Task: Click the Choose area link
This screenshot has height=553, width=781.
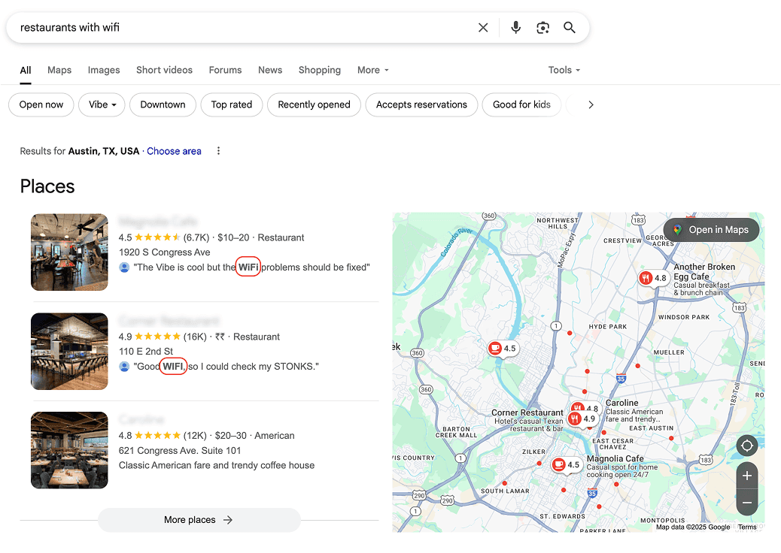Action: 174,151
